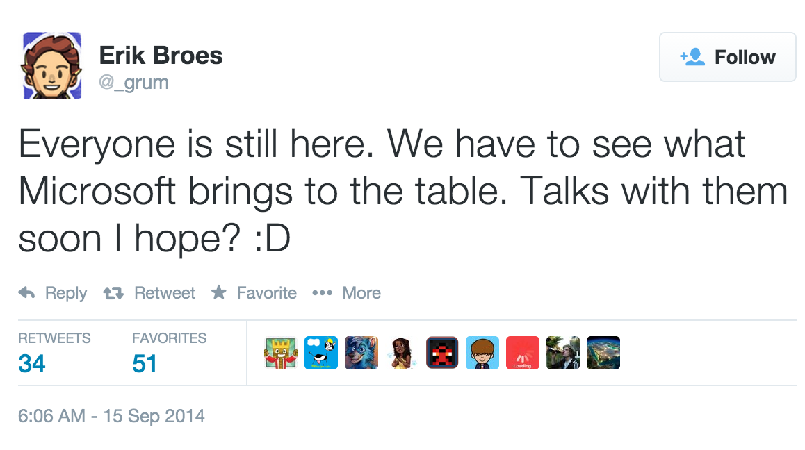
Task: Open the red and black pixel avatar
Action: click(442, 353)
